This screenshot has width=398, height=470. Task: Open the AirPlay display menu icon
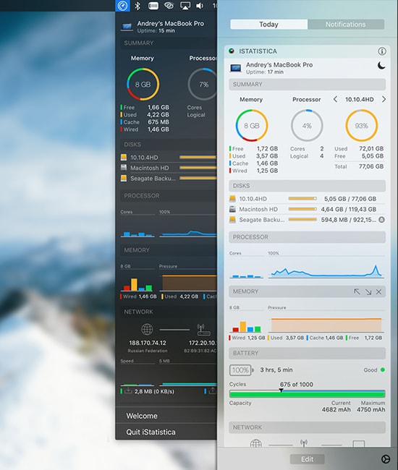(x=185, y=6)
